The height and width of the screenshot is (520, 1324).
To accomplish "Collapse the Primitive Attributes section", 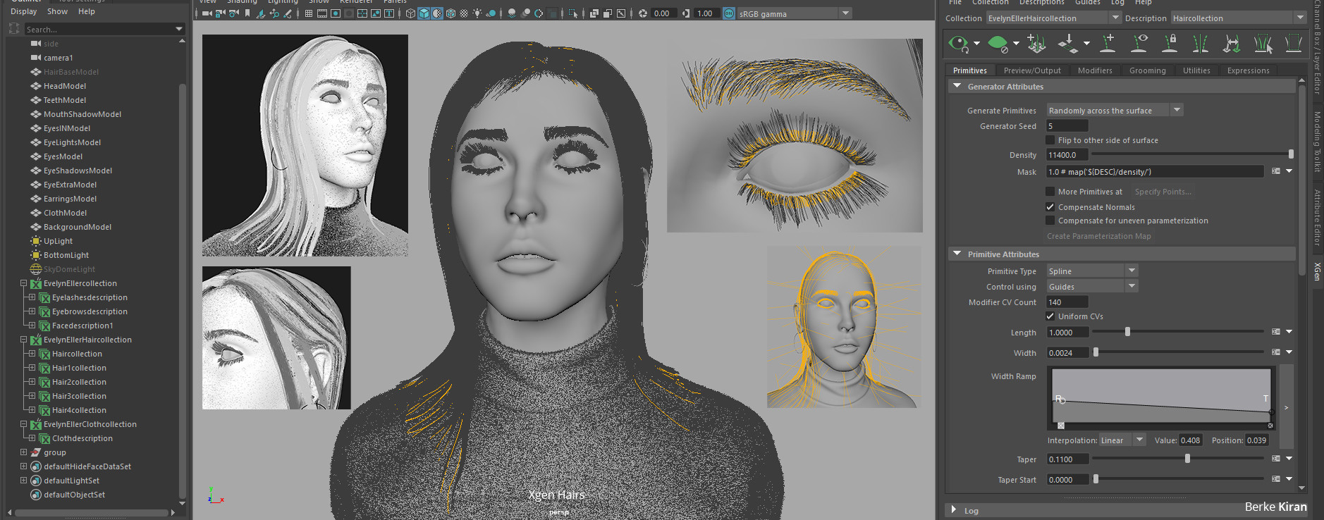I will (x=957, y=254).
